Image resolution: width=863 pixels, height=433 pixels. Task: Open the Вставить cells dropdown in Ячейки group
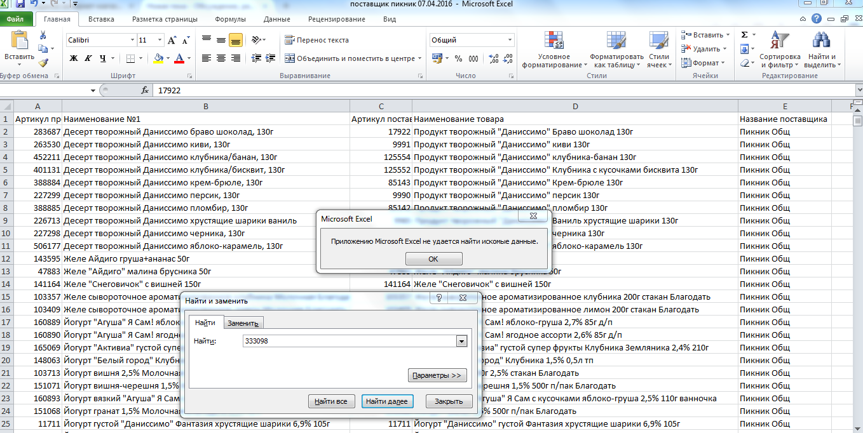click(704, 35)
